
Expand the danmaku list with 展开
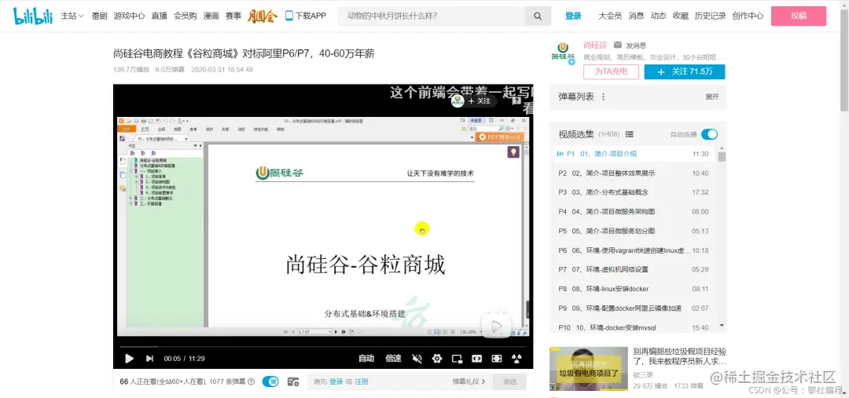(712, 97)
